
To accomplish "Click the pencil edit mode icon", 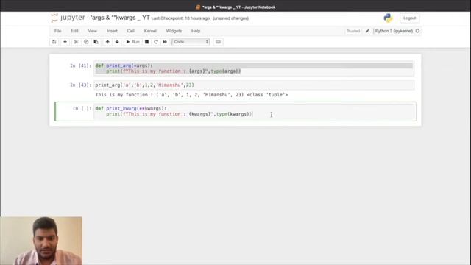I will point(367,31).
